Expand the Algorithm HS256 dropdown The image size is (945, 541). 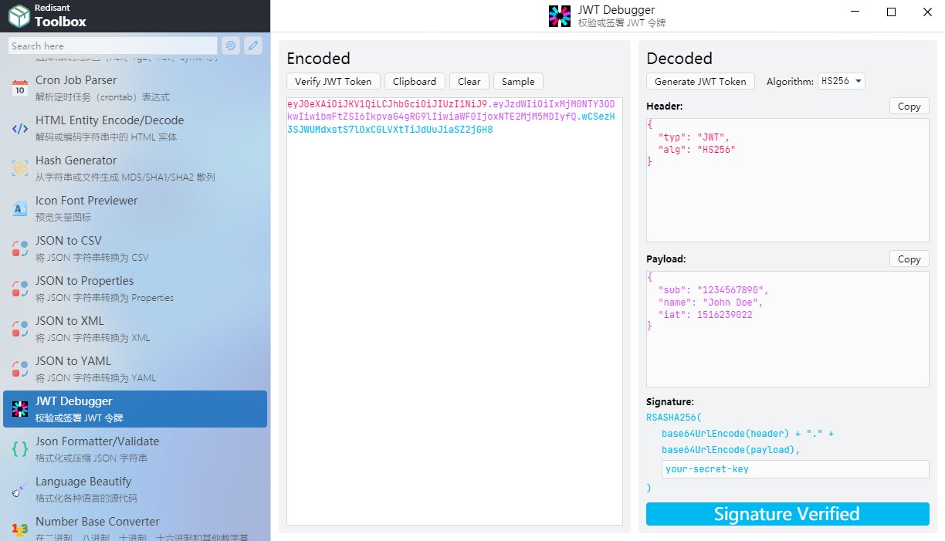click(842, 81)
